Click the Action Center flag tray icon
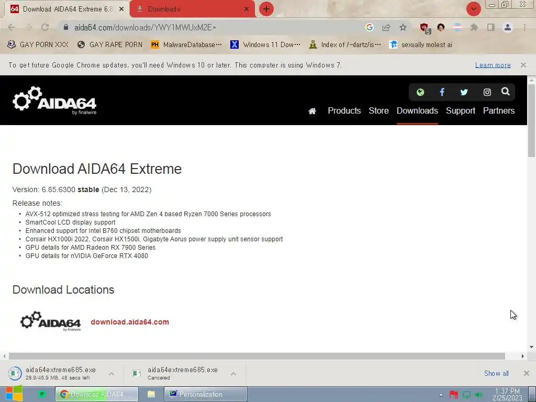The width and height of the screenshot is (536, 402). [x=453, y=395]
